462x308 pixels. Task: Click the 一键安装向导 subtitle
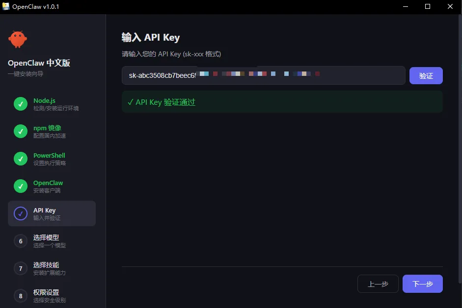tap(26, 74)
